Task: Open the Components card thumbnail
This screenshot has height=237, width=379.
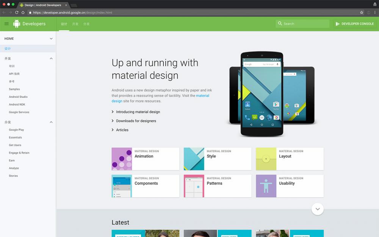Action: tap(122, 186)
